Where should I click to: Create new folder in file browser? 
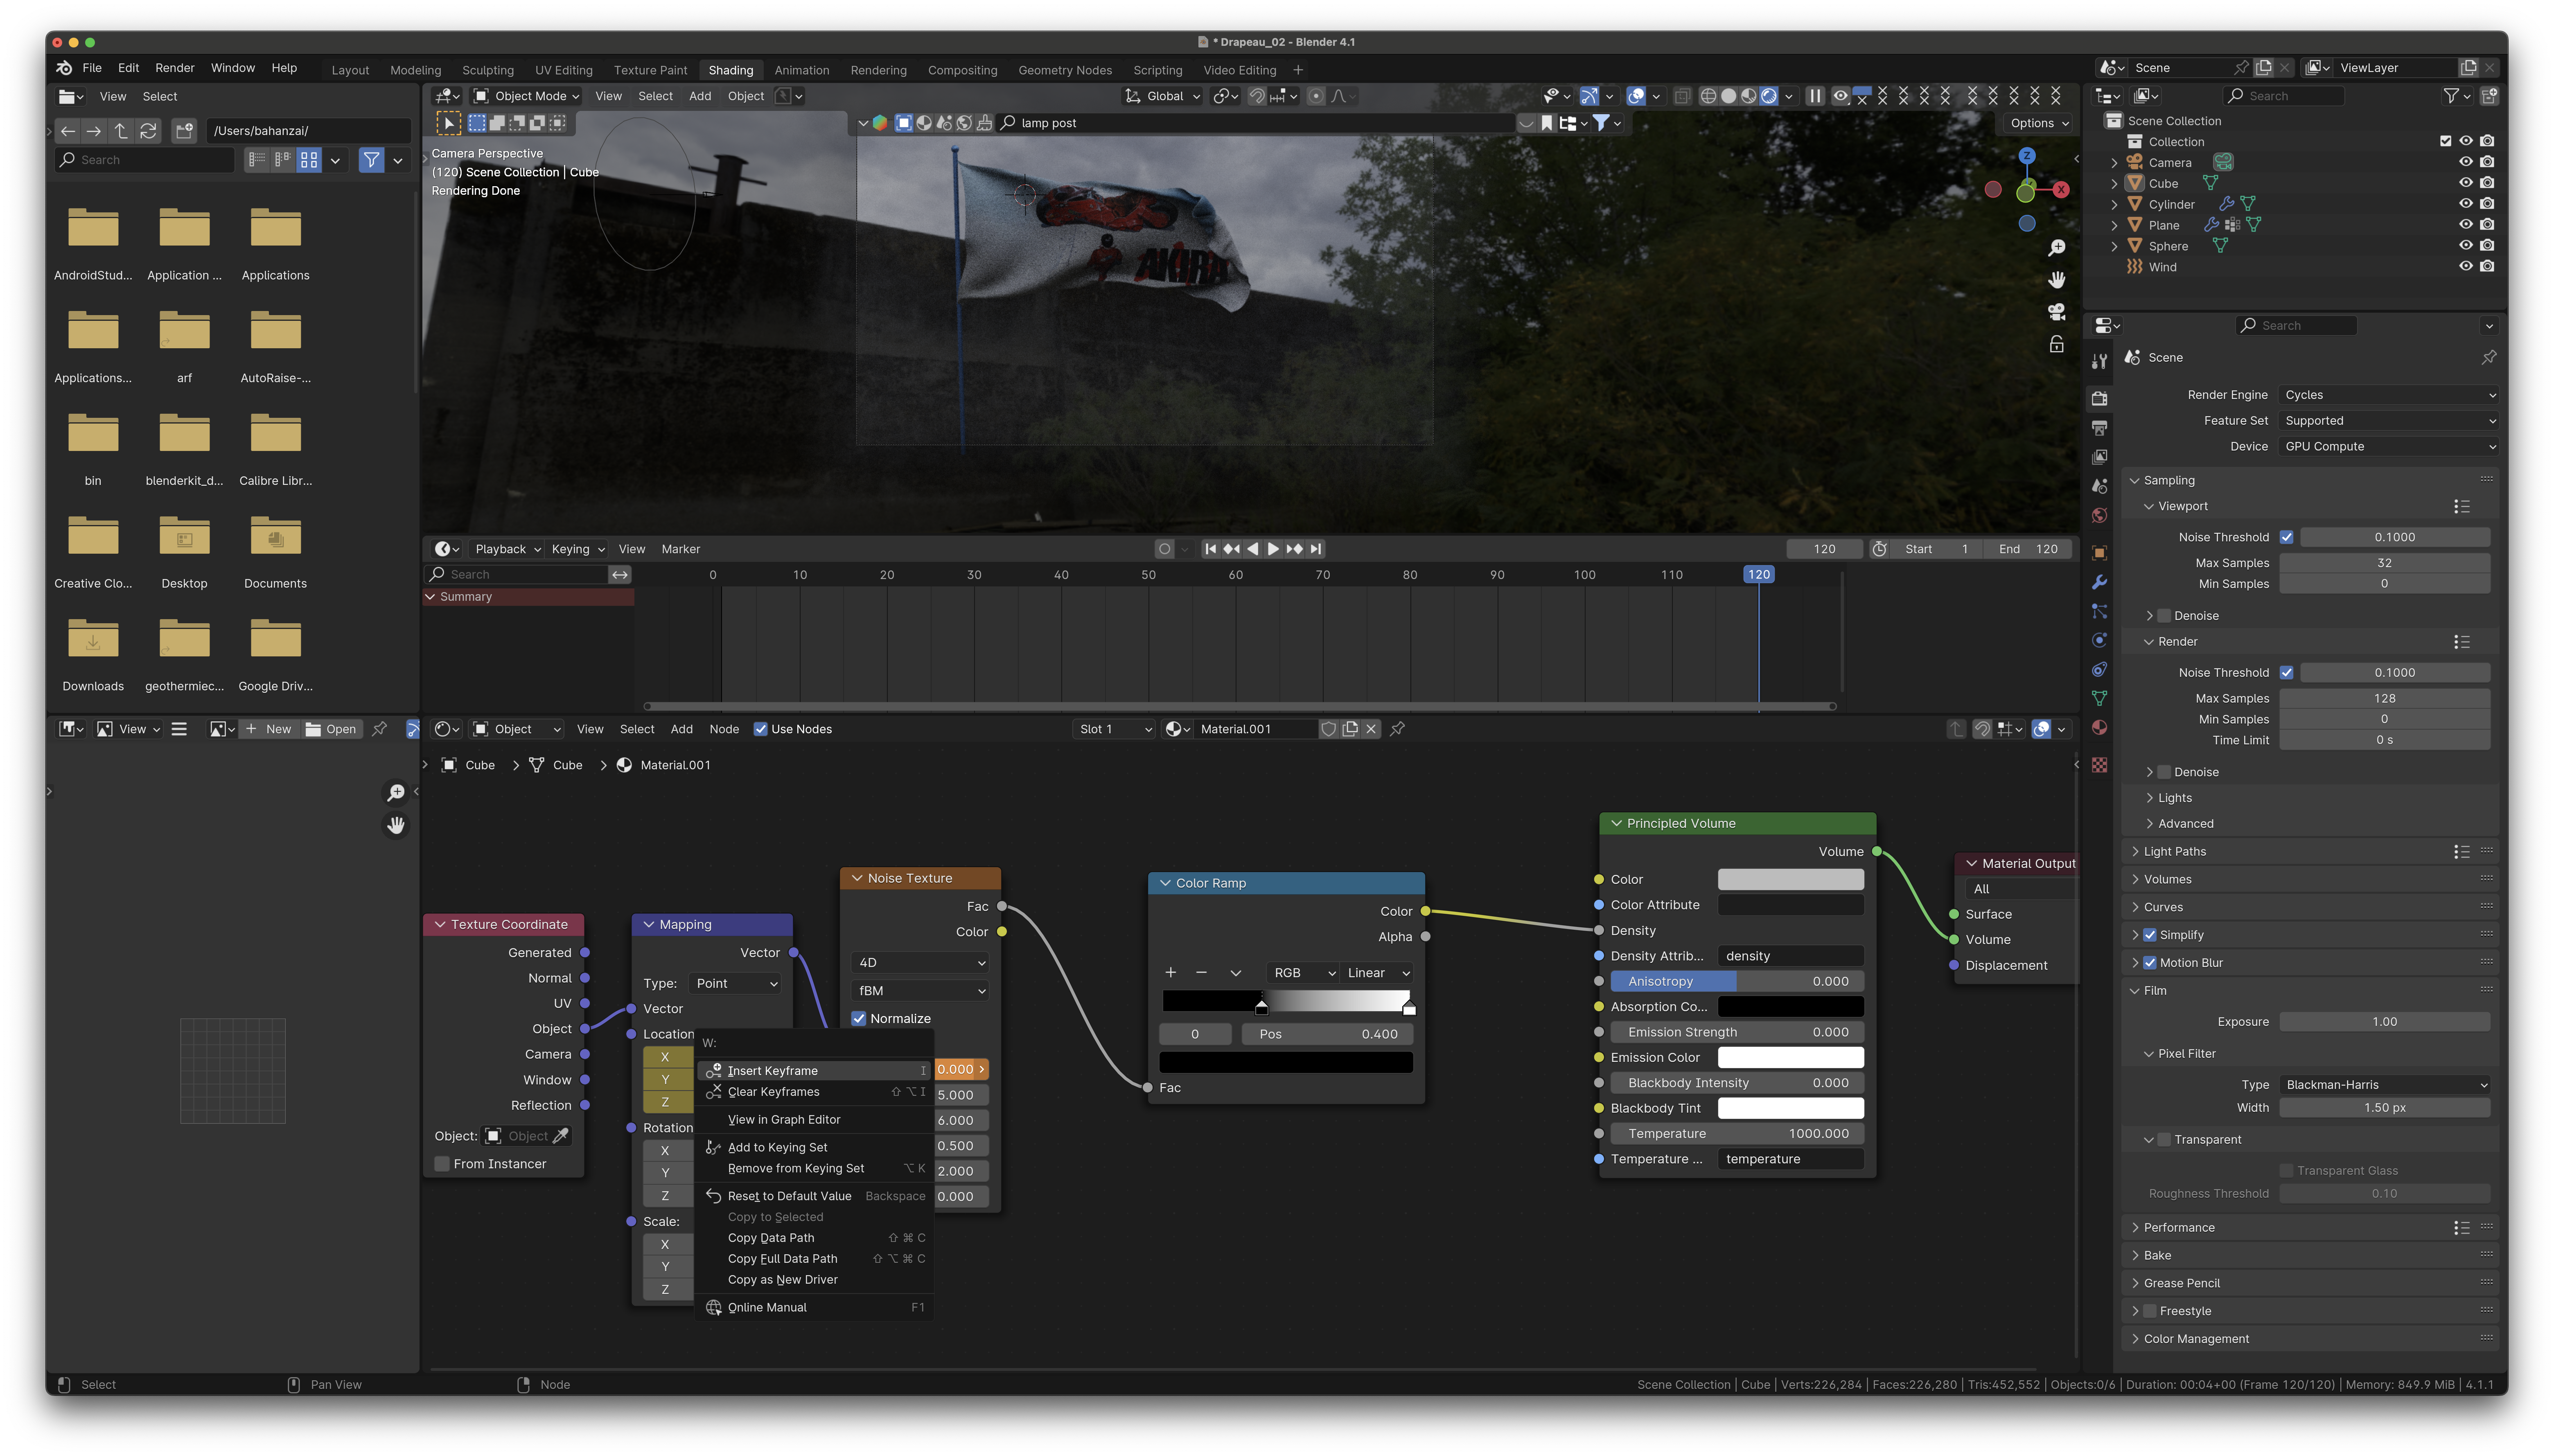(184, 131)
